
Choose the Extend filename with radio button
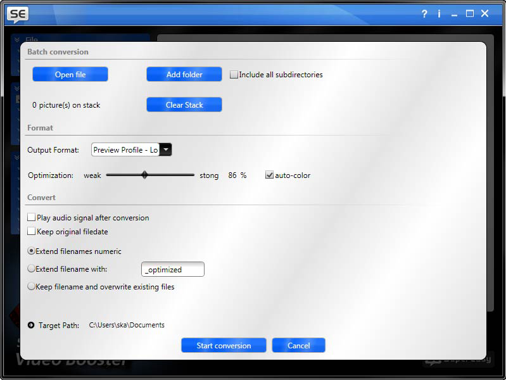(x=32, y=269)
